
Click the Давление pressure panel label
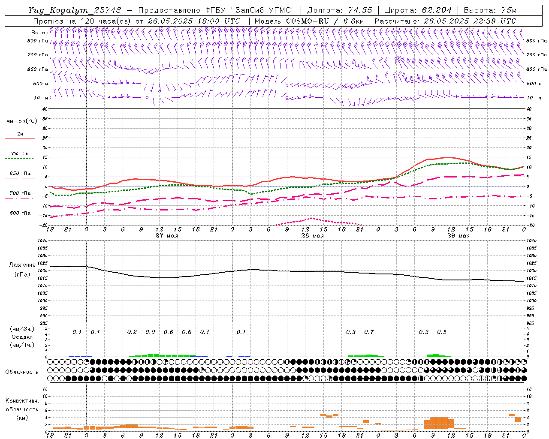(x=22, y=265)
